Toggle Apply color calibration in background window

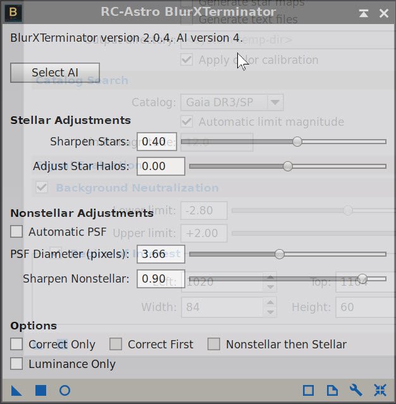click(187, 60)
